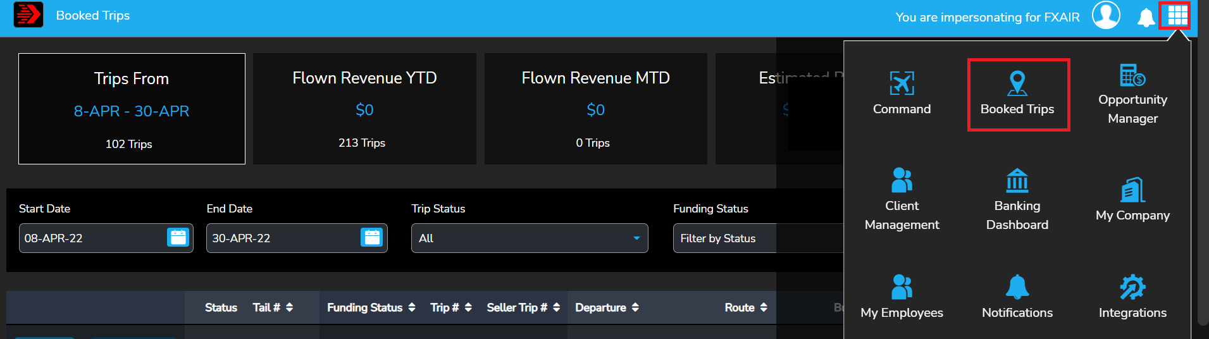Select Booked Trips in the apps menu
Viewport: 1209px width, 339px height.
pos(1017,94)
